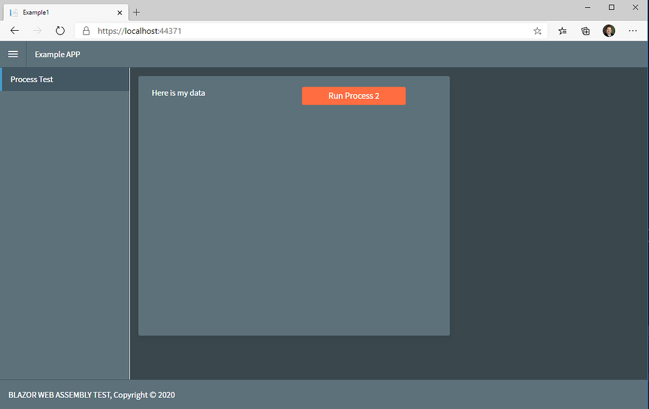
Task: Close the Example1 tab
Action: tap(119, 12)
